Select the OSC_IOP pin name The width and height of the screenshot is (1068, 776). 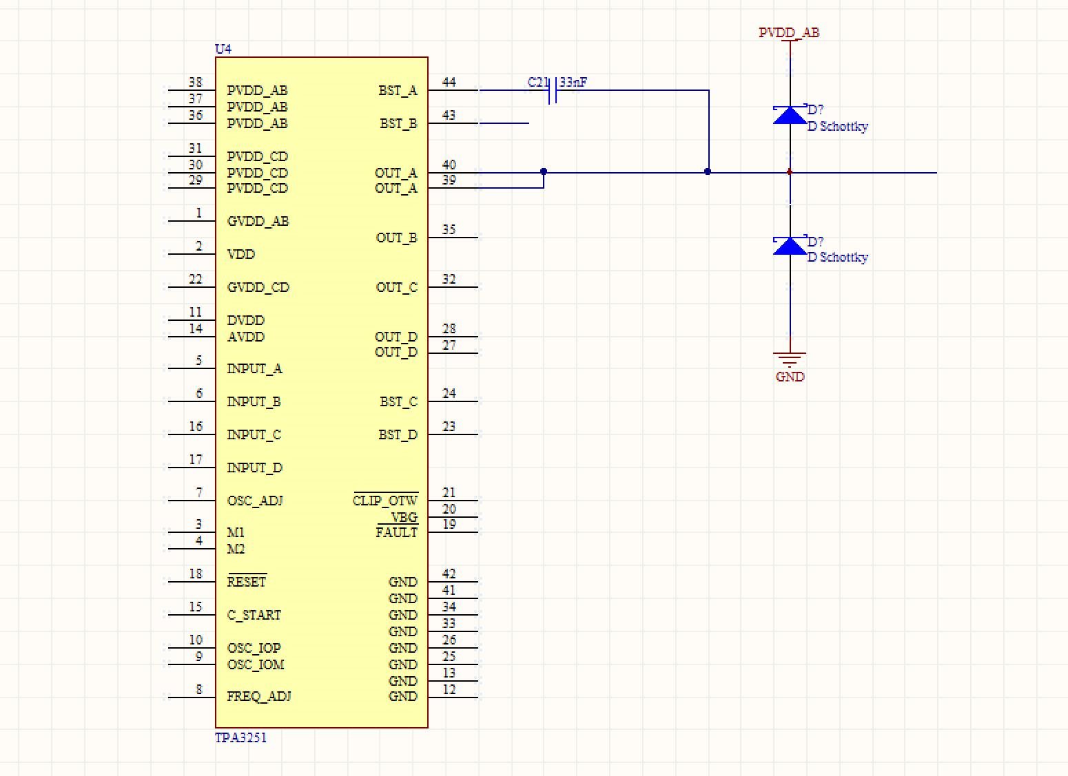(254, 648)
